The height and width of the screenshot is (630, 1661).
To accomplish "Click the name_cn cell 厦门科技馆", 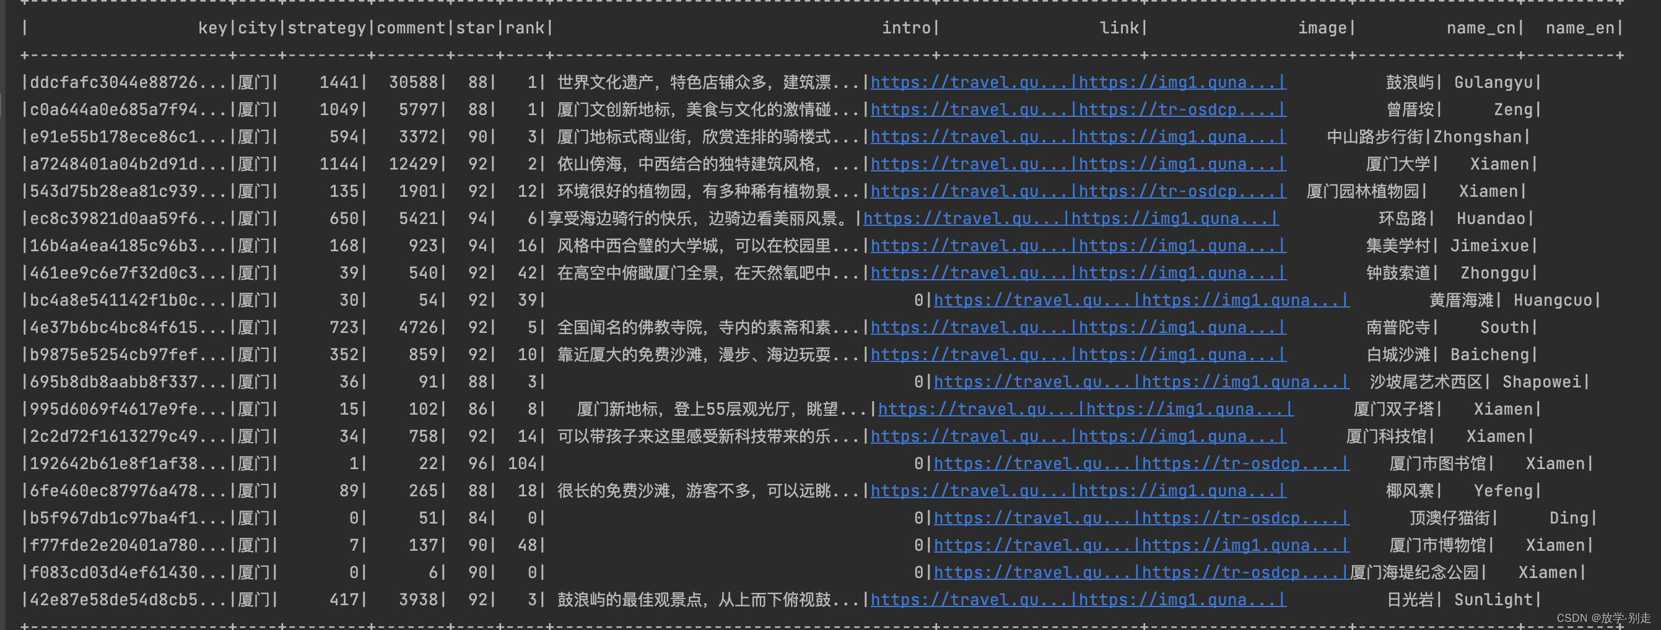I will [x=1386, y=436].
